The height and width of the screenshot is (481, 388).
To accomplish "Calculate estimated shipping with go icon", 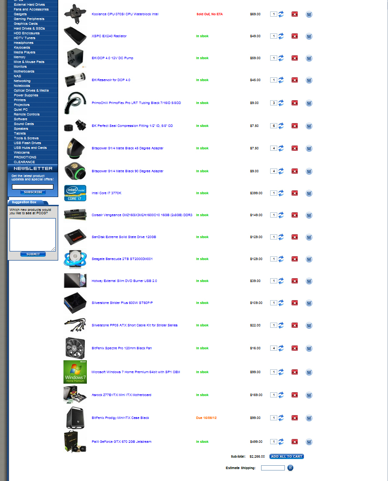I will point(290,468).
